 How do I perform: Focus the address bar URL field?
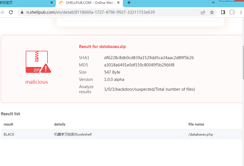tap(112, 12)
